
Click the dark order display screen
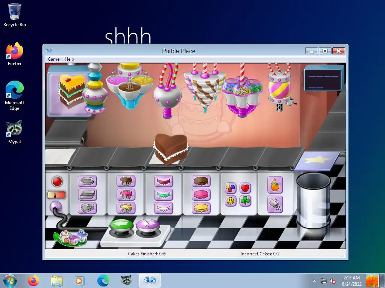(323, 80)
